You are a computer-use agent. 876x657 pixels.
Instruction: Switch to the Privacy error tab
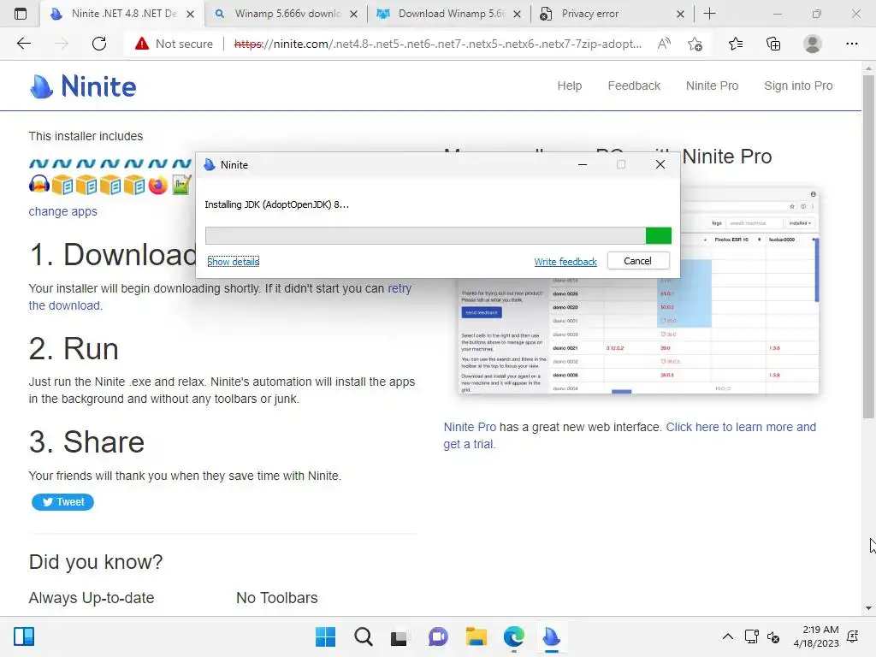(613, 14)
